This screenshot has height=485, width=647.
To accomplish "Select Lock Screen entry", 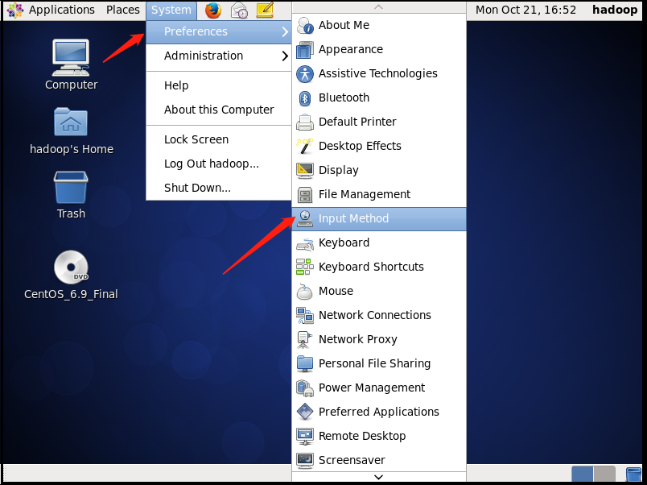I will [219, 139].
